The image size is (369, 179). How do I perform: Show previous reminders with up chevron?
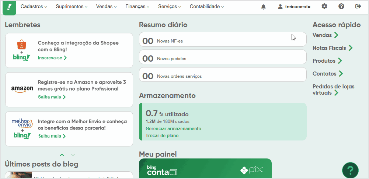pos(62,155)
